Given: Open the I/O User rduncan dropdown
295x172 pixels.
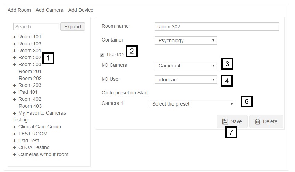Looking at the screenshot, I should [186, 80].
